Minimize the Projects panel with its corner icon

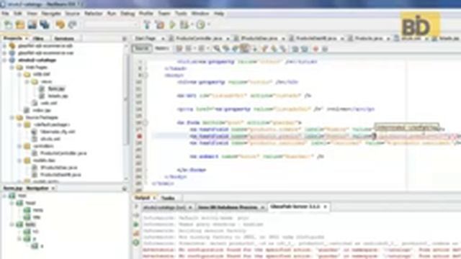(x=125, y=39)
